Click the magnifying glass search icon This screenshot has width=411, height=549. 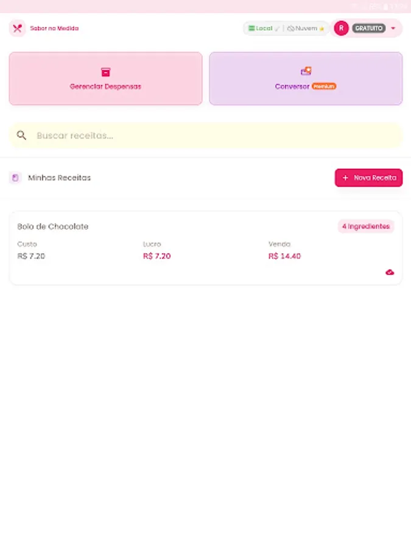click(22, 135)
